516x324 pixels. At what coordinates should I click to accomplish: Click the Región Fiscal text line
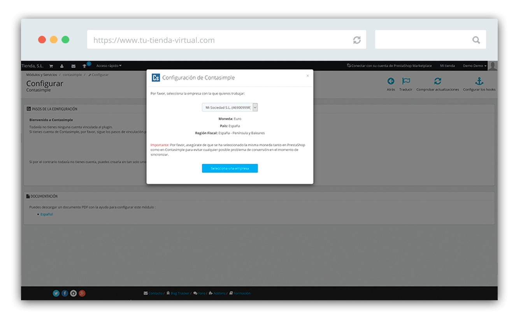230,133
